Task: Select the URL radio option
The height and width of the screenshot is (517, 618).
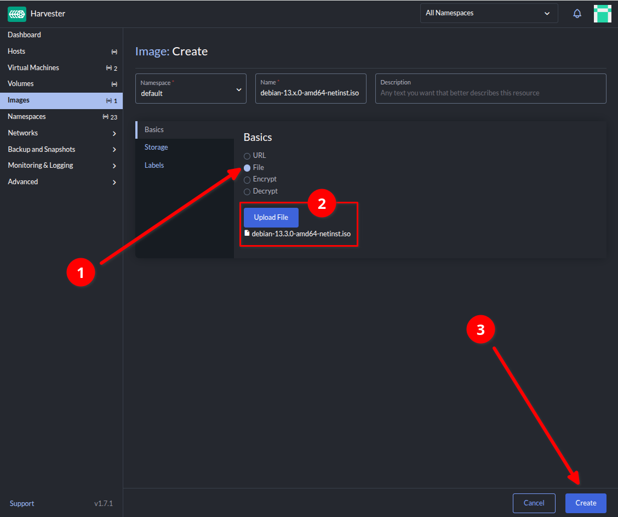Action: (x=247, y=156)
